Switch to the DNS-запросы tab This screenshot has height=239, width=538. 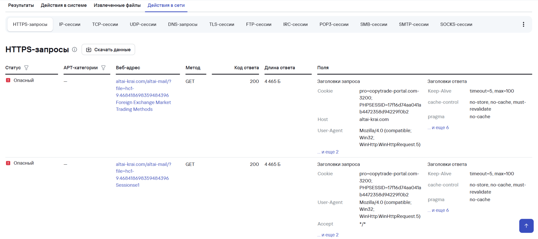183,24
